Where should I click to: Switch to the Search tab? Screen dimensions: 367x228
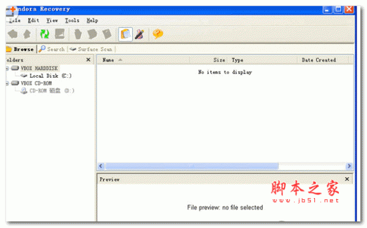52,50
